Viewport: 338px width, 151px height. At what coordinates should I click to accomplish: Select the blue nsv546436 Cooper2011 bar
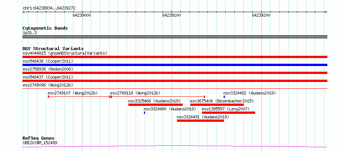tap(175, 65)
